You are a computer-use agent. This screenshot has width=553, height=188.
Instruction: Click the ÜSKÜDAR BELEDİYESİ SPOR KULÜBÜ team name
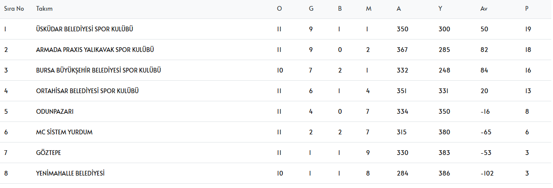(x=84, y=29)
